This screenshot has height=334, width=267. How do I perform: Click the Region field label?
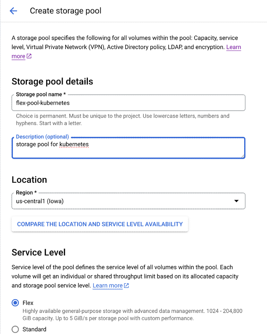24,193
